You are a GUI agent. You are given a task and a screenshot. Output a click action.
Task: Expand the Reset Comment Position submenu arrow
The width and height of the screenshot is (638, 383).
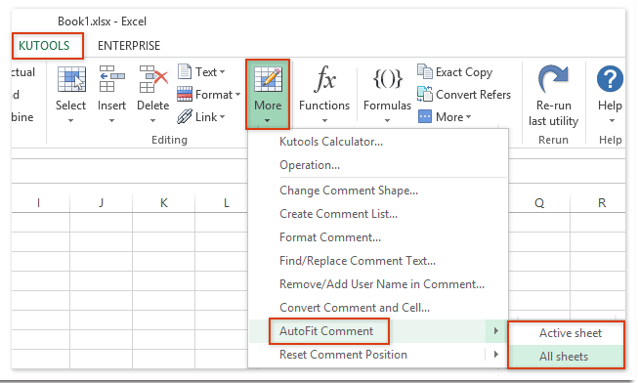[x=495, y=354]
